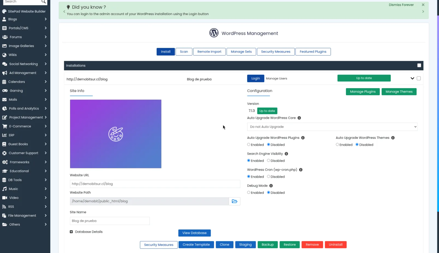This screenshot has height=253, width=439.
Task: Tick the checkbox for demobitsur.cl/blog installation
Action: tap(419, 78)
